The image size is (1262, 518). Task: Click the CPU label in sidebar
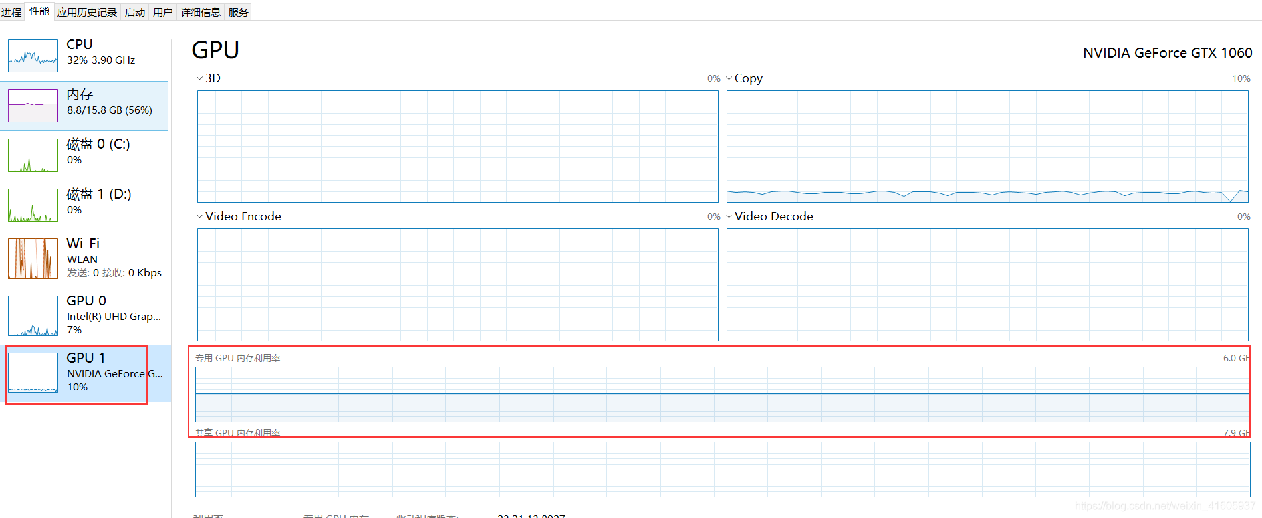pyautogui.click(x=80, y=44)
